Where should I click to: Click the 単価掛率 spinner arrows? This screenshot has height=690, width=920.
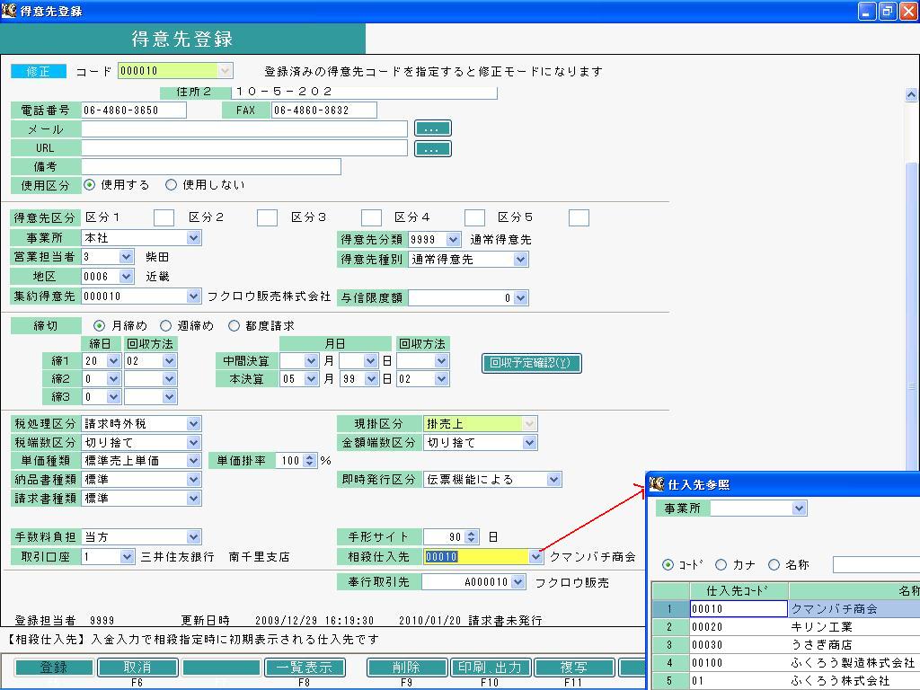[309, 461]
